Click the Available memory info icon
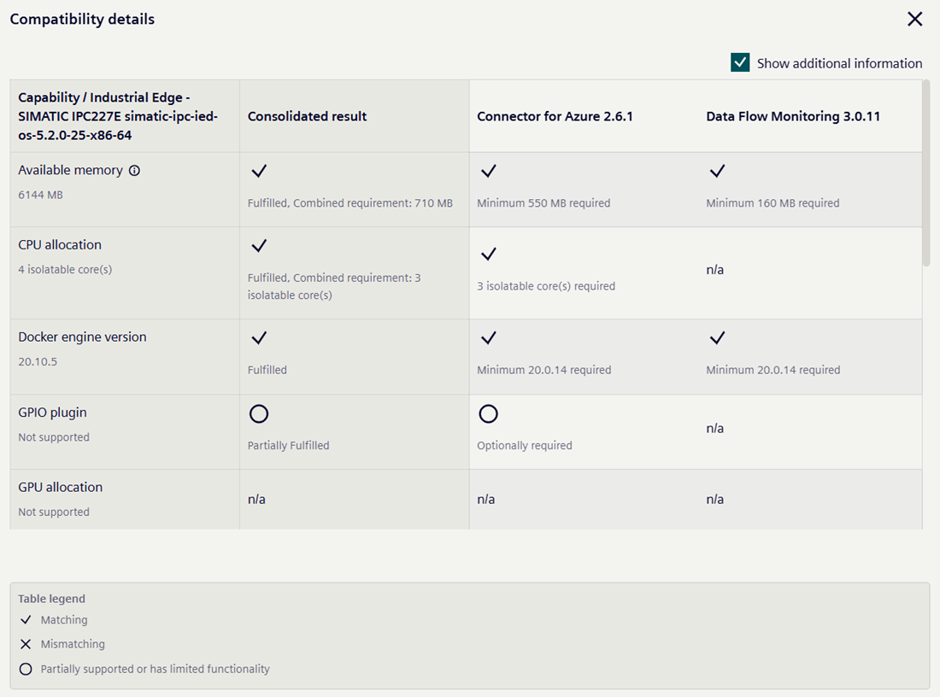 tap(135, 171)
